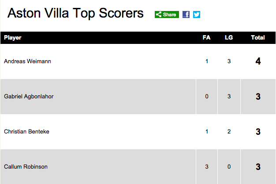Click Gabriel Agbonlahor's FA goals cell

[207, 97]
